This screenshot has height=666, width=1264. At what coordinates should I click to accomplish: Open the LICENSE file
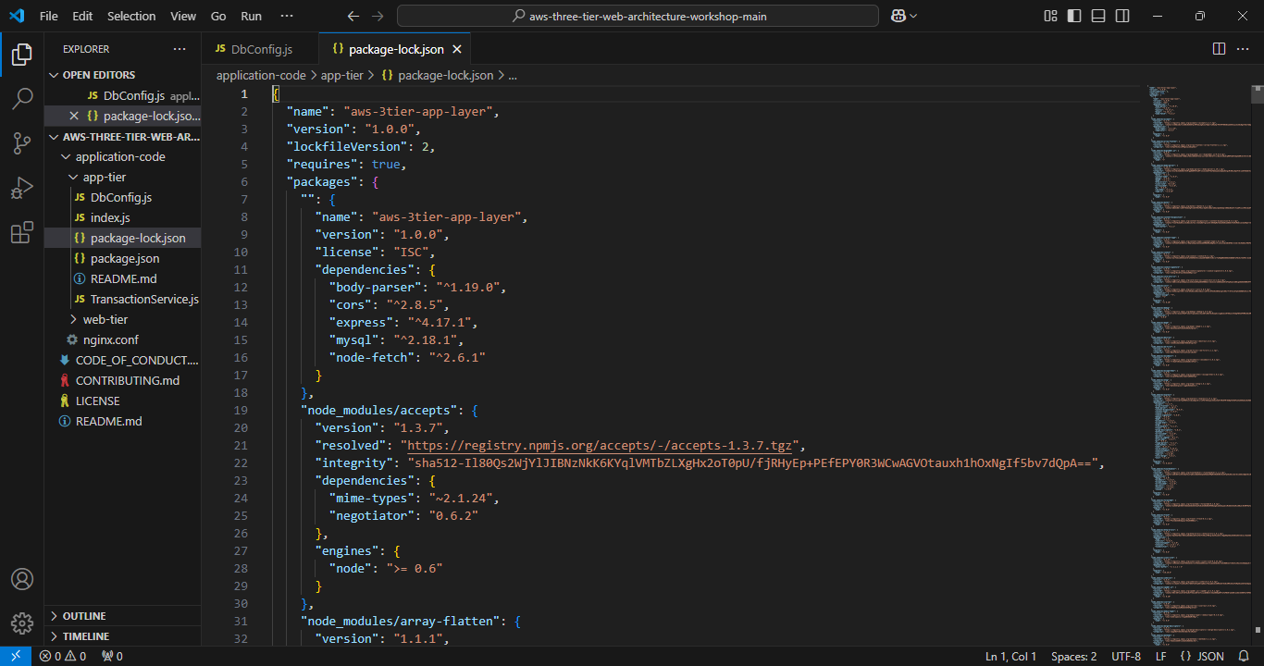98,401
